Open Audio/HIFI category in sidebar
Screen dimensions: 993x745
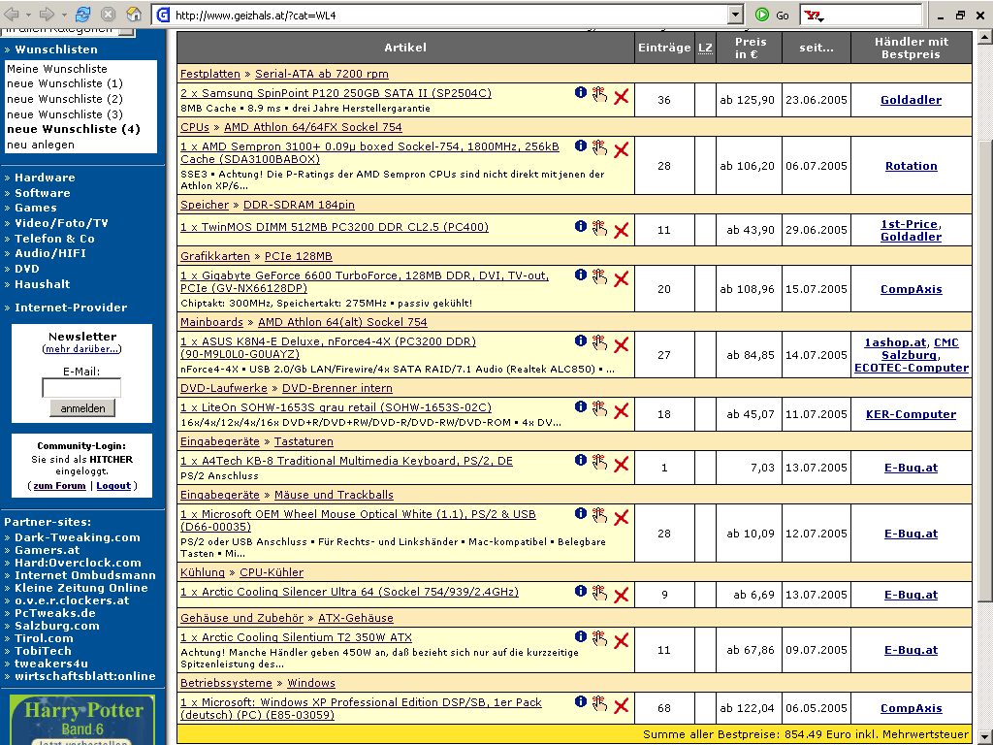(x=50, y=253)
